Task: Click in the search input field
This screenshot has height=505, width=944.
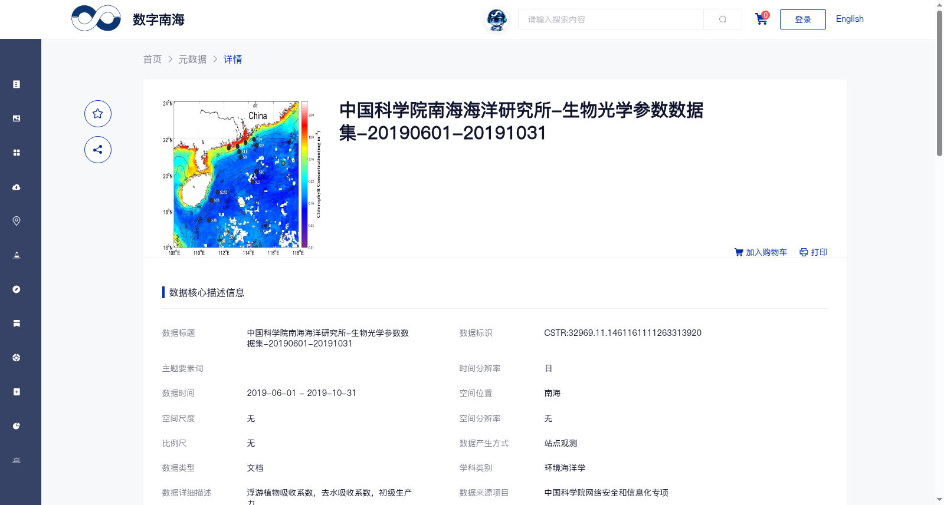Action: pyautogui.click(x=611, y=19)
